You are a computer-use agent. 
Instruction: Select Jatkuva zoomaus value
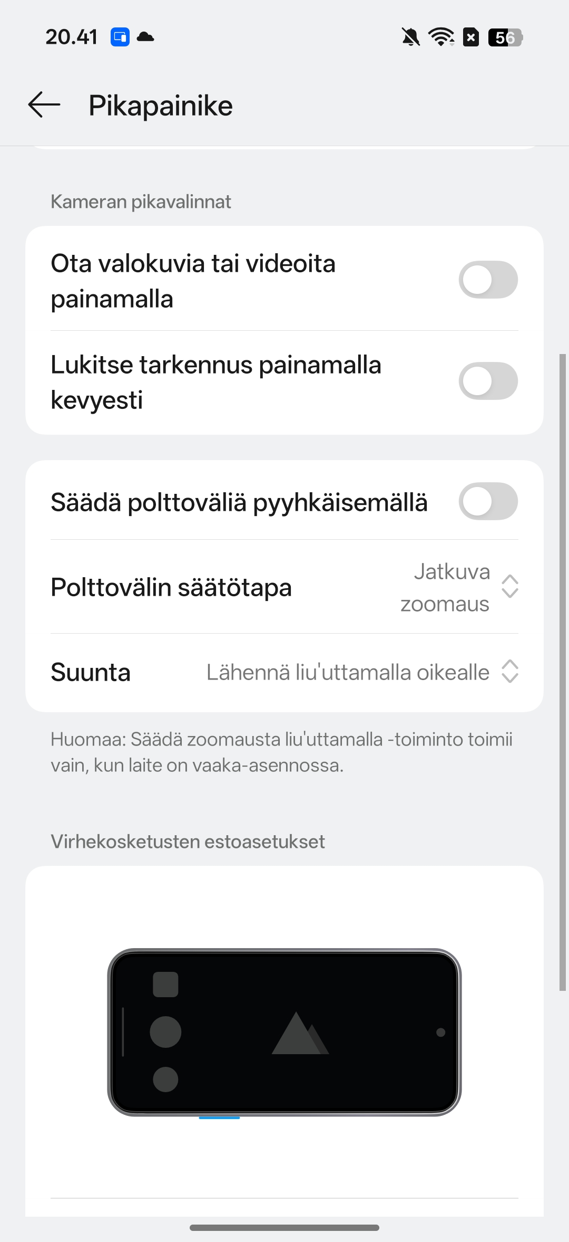click(445, 587)
